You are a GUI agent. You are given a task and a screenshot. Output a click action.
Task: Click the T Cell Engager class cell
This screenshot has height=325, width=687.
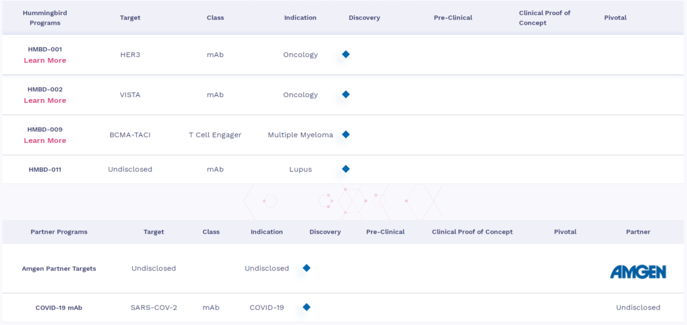pyautogui.click(x=215, y=135)
